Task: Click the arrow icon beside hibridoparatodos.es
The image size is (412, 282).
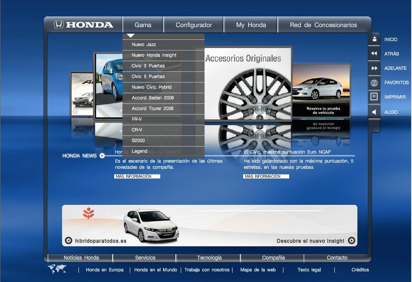Action: (68, 241)
